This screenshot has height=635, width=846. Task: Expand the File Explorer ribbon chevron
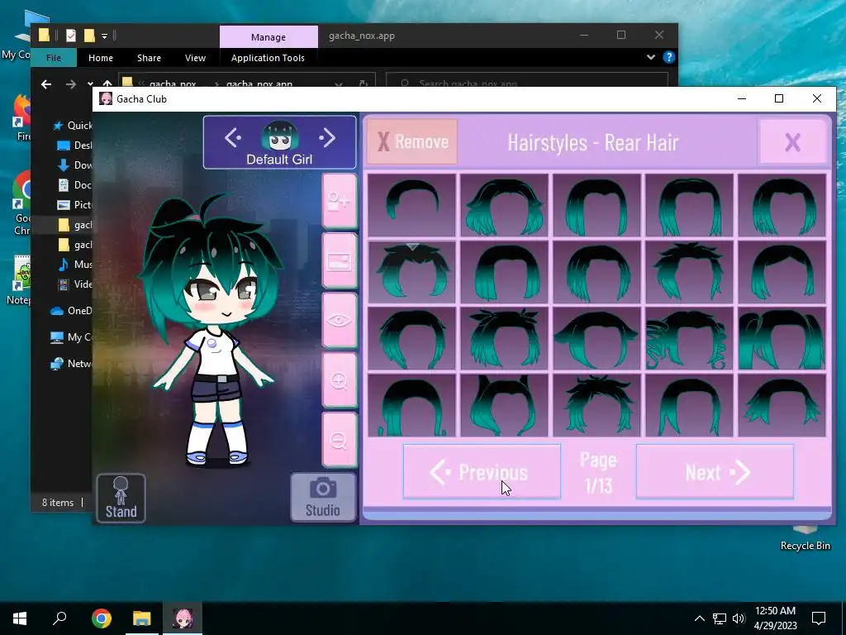tap(651, 57)
